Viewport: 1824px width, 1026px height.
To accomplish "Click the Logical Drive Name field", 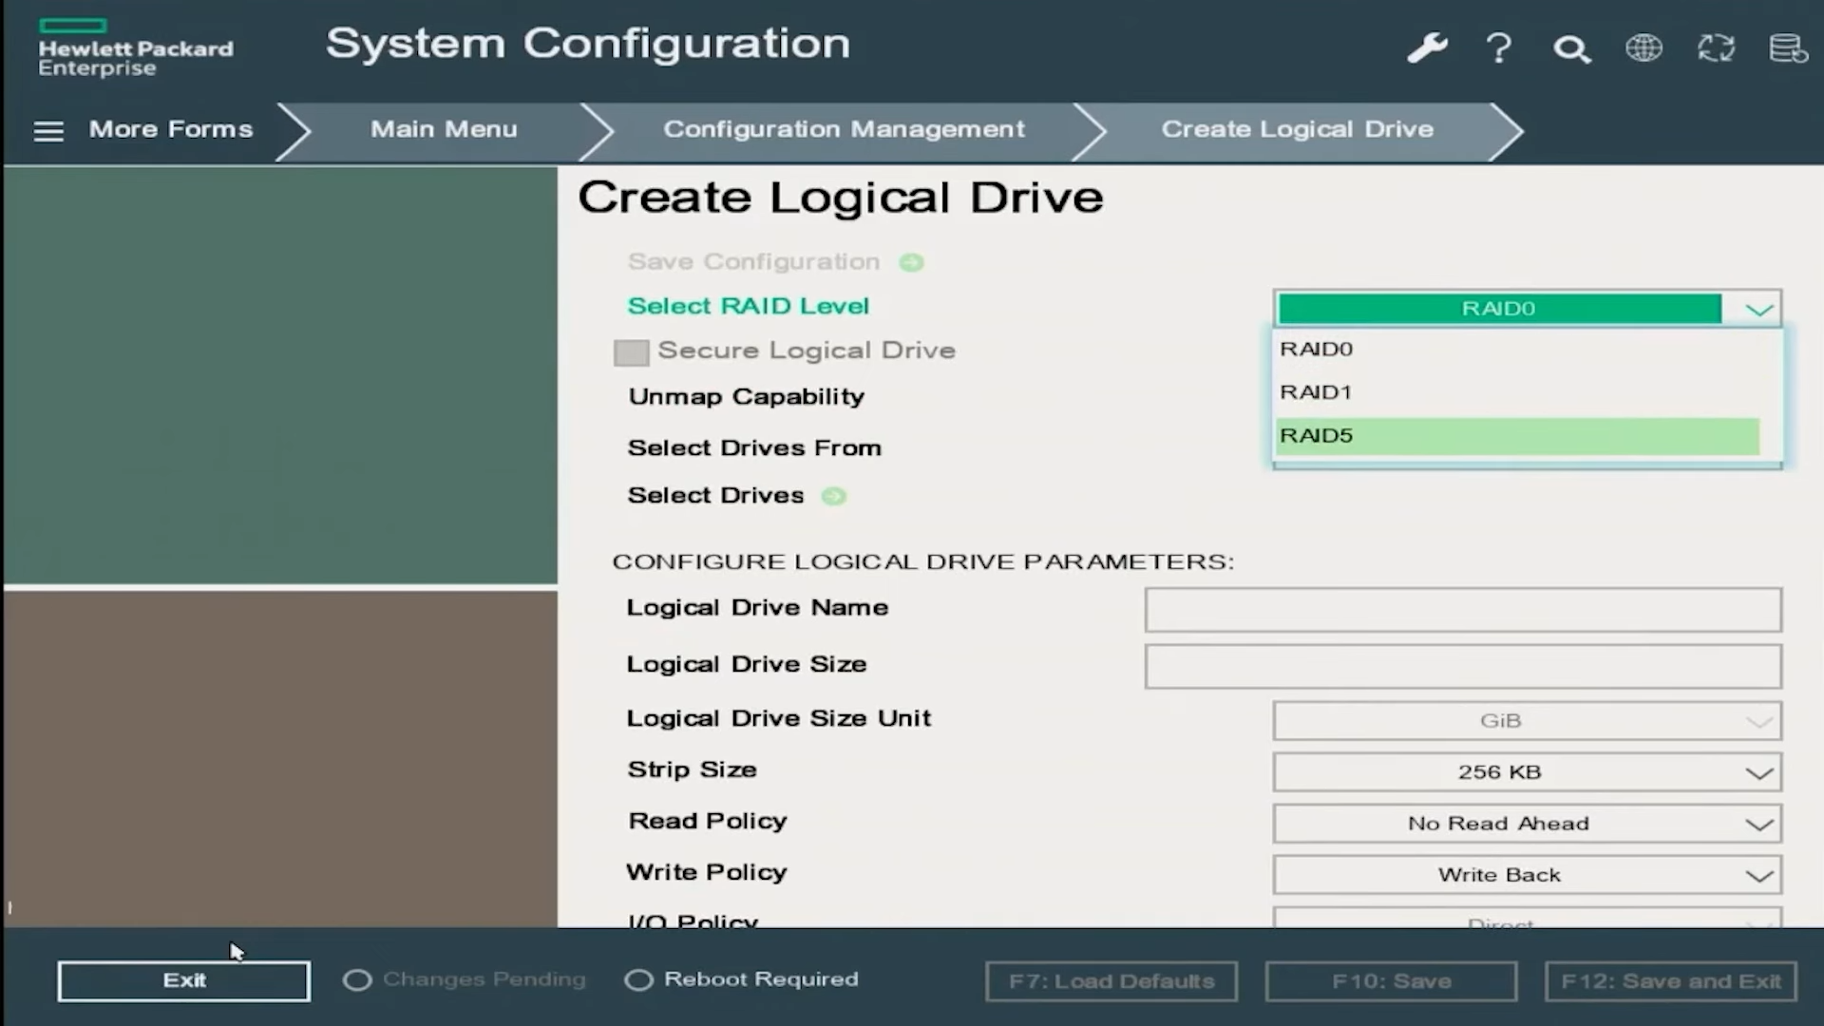I will [x=1462, y=610].
